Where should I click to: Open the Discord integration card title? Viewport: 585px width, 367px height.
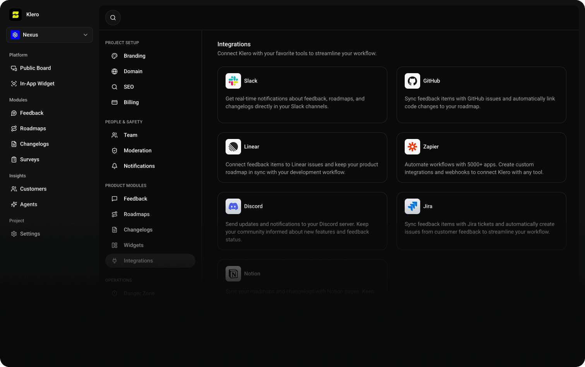[x=253, y=206]
